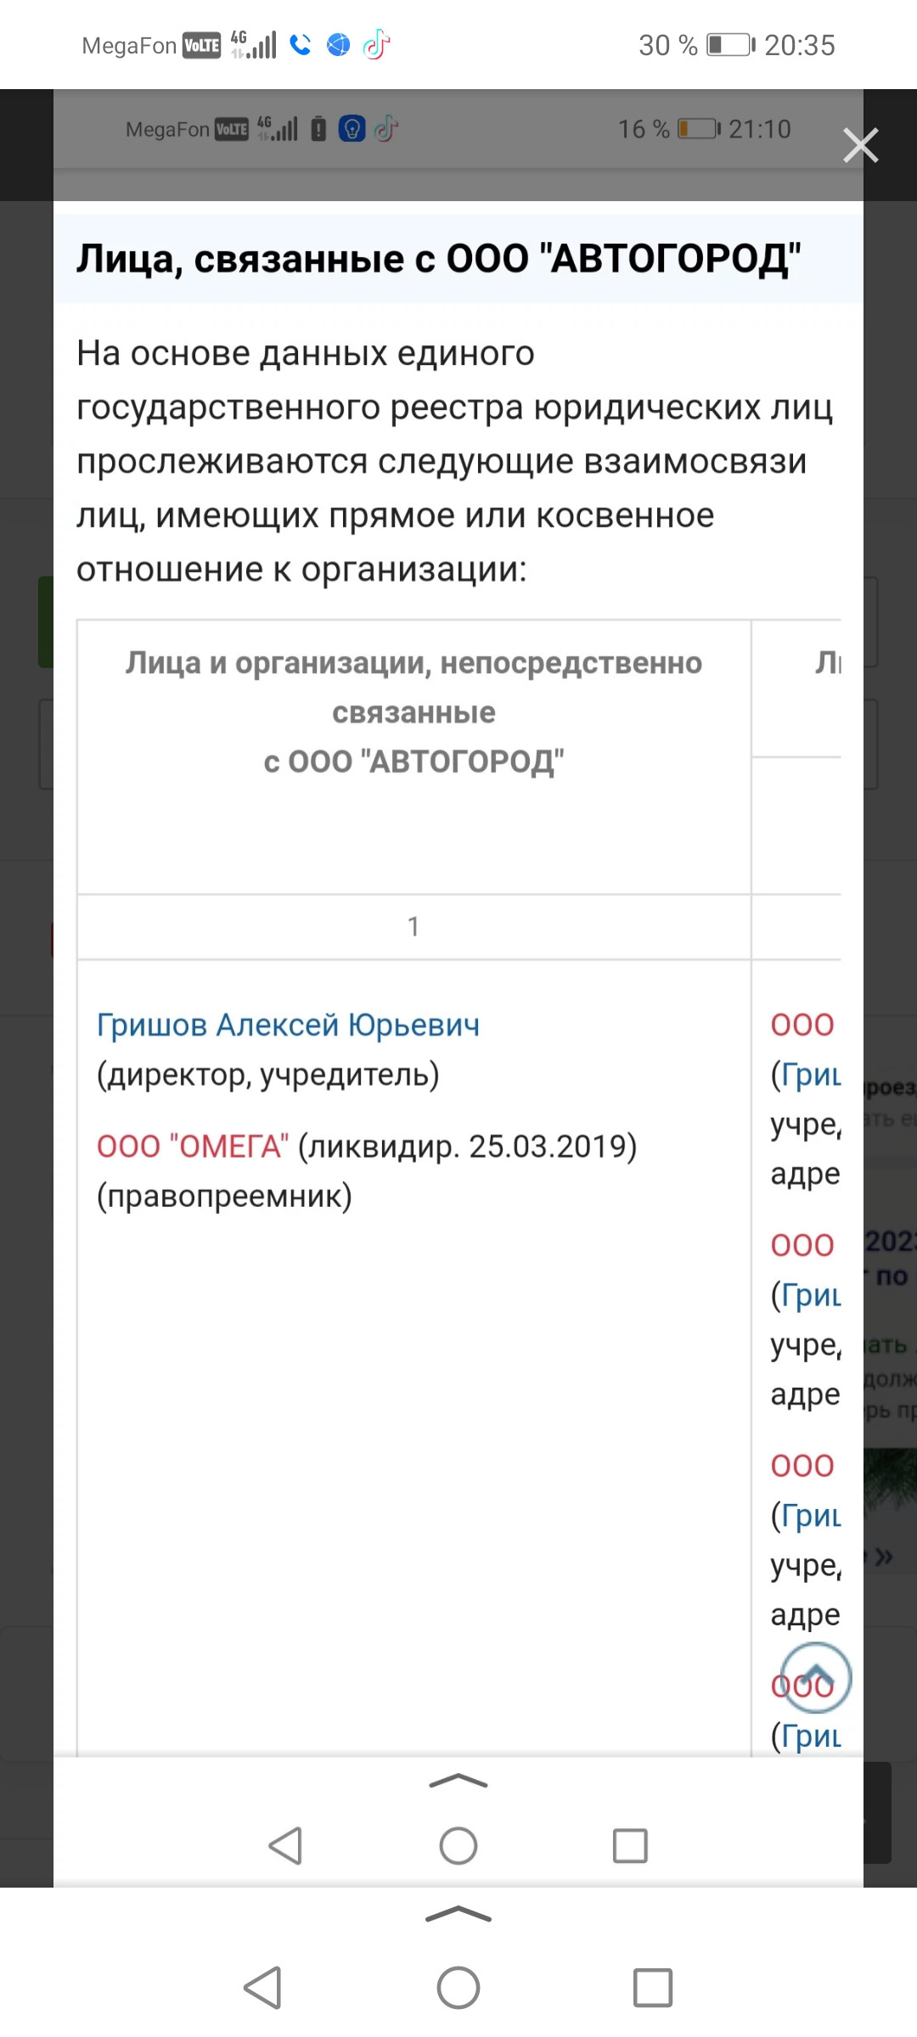
Task: Tap the scroll-to-top circular arrow icon
Action: click(x=816, y=1677)
